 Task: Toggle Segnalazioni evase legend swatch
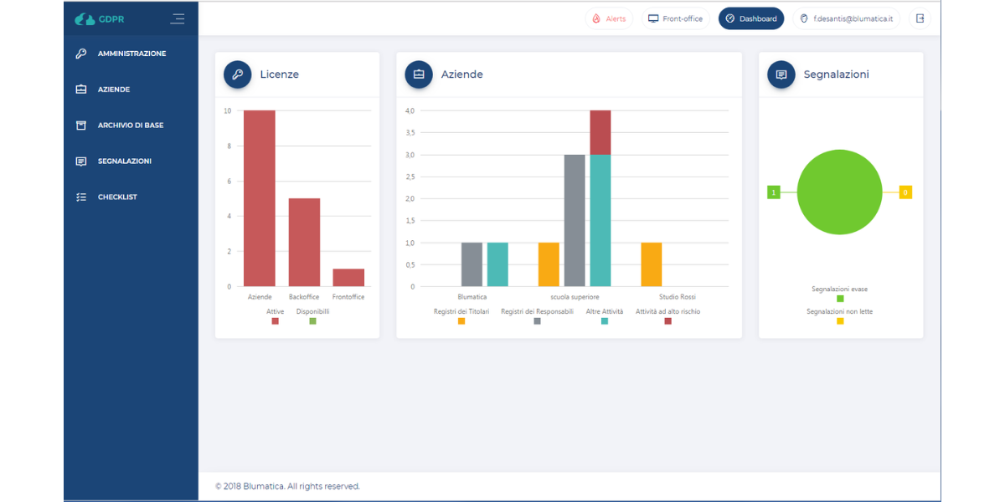(x=840, y=299)
